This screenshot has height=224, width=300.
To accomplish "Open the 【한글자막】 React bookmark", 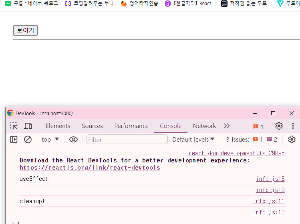I will coord(189,4).
